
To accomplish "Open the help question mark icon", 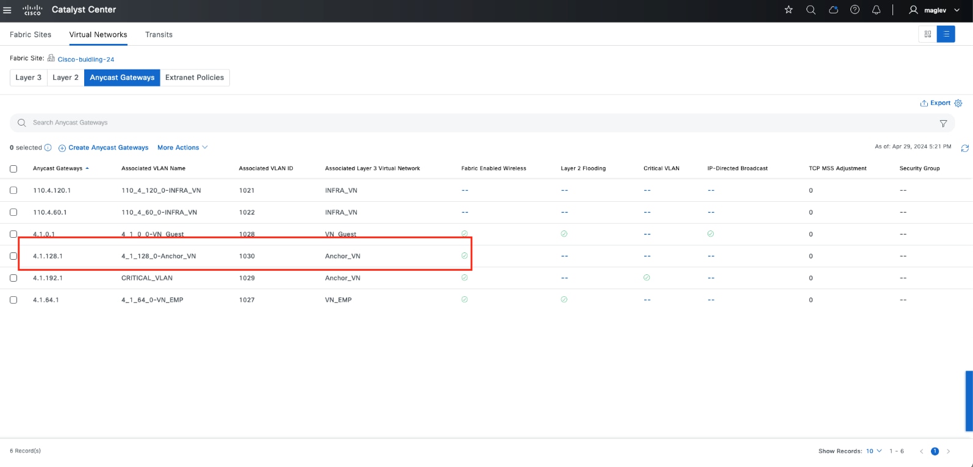I will click(x=855, y=10).
